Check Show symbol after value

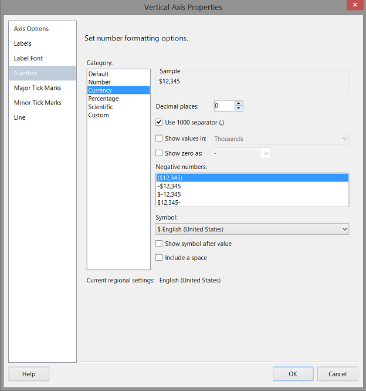[x=159, y=244]
